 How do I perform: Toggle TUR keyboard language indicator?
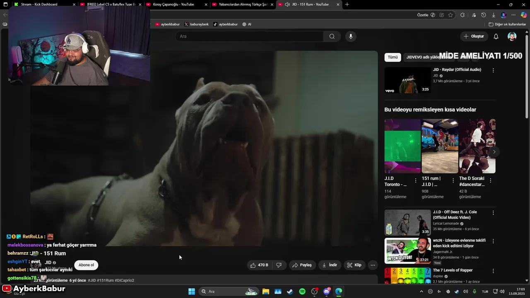pos(485,291)
